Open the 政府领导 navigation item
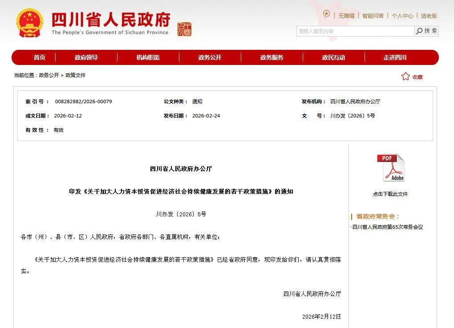This screenshot has width=454, height=328. [86, 57]
